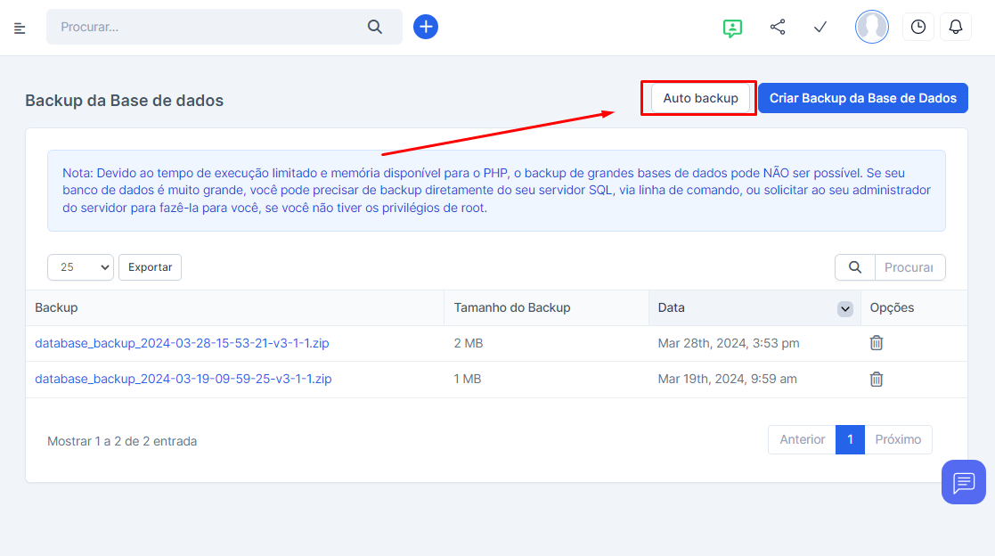
Task: Click the share icon in header
Action: [778, 27]
